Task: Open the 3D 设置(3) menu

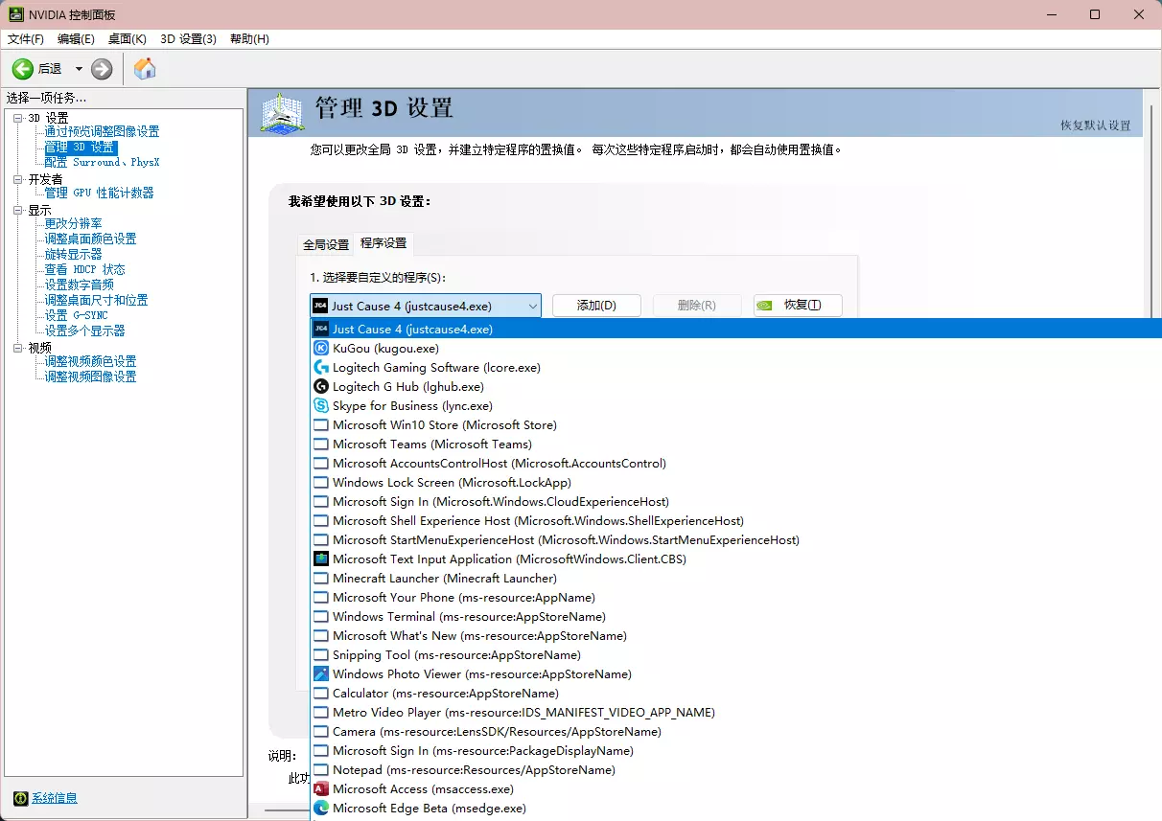Action: point(188,39)
